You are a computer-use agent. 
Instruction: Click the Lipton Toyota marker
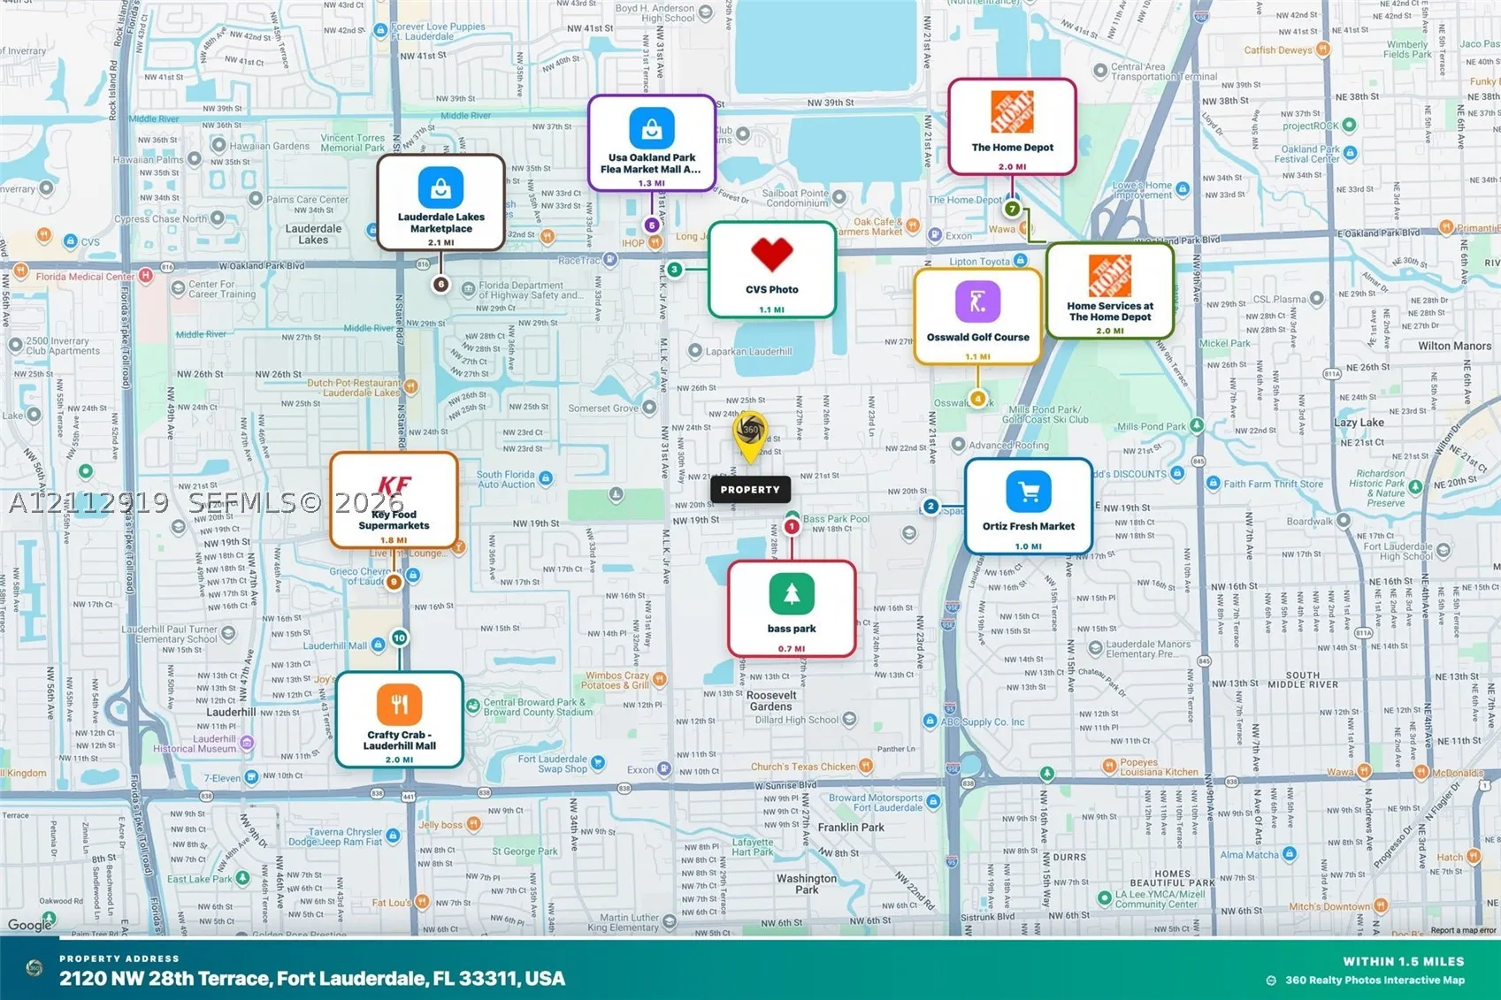[1021, 261]
